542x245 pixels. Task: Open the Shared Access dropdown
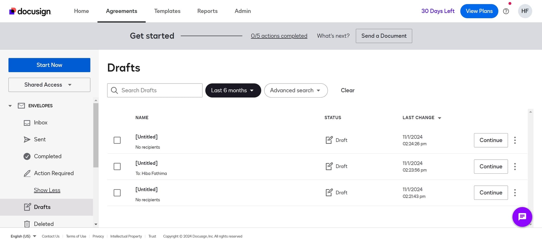(49, 85)
